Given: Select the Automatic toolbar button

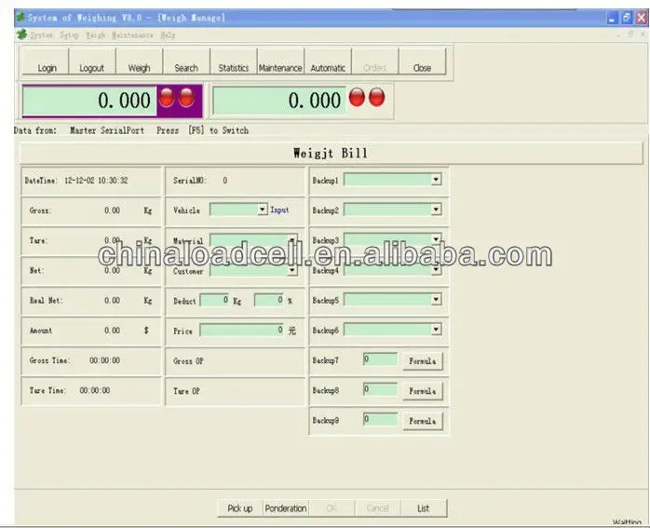Looking at the screenshot, I should click(328, 67).
